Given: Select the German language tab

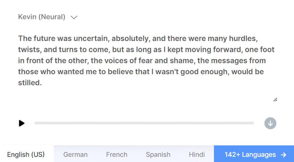Looking at the screenshot, I should tap(75, 155).
